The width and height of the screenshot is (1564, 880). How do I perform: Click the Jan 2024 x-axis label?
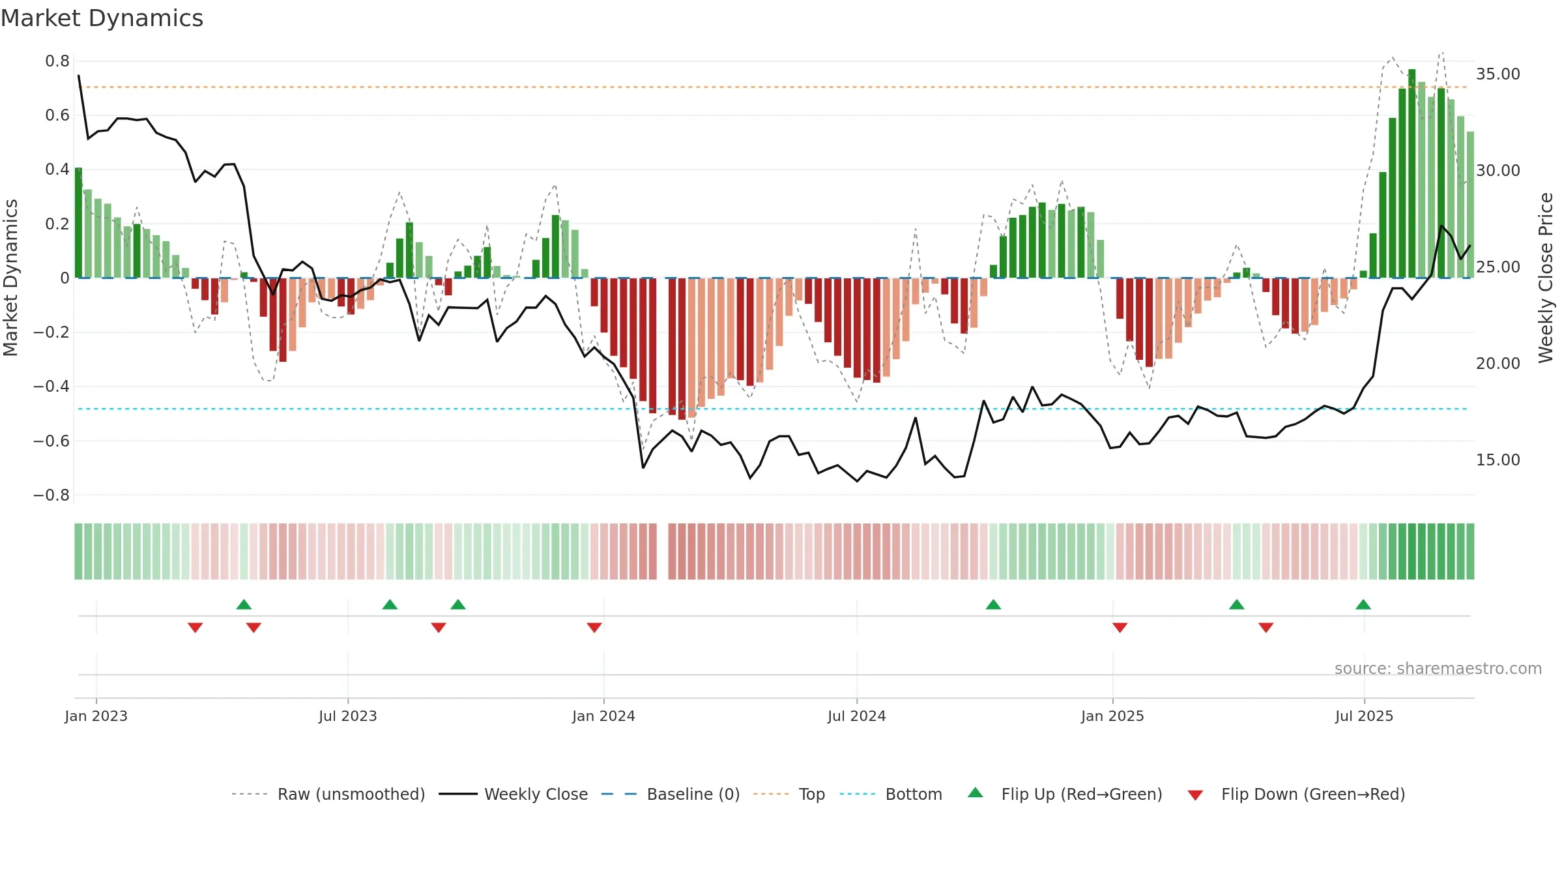[604, 716]
